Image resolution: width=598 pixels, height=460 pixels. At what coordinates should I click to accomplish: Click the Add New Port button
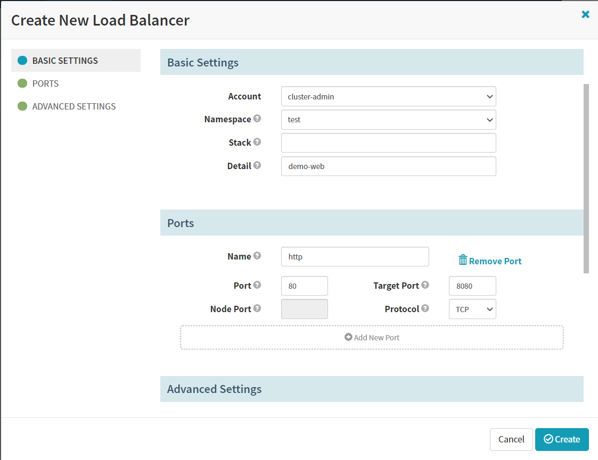(372, 337)
